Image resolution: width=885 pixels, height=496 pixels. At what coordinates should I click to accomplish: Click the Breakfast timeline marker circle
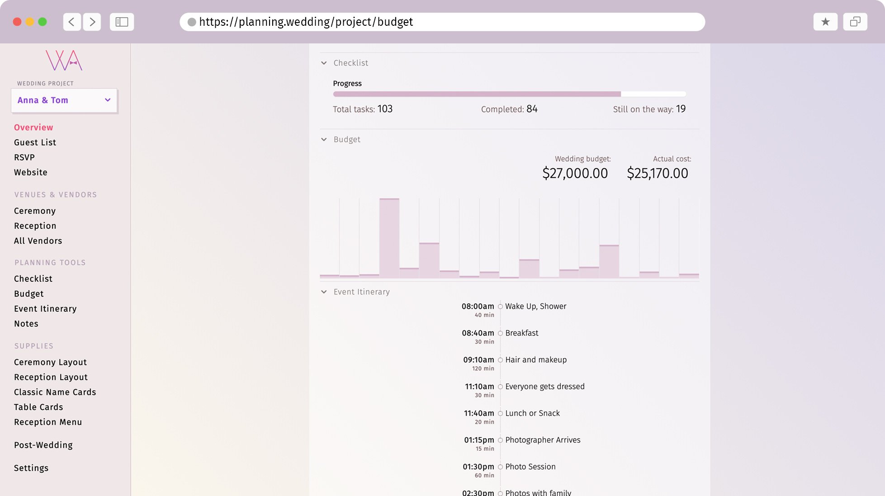pos(500,333)
